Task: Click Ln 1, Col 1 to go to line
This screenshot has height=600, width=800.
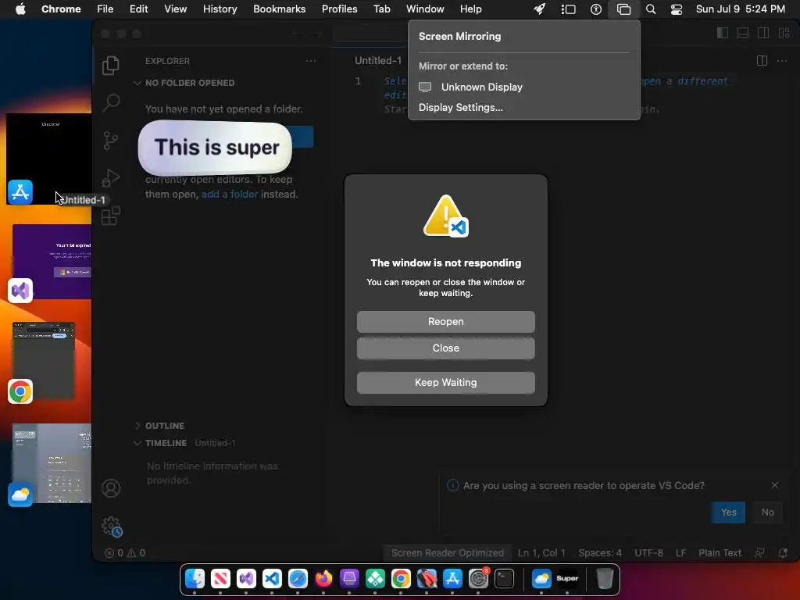Action: 541,552
